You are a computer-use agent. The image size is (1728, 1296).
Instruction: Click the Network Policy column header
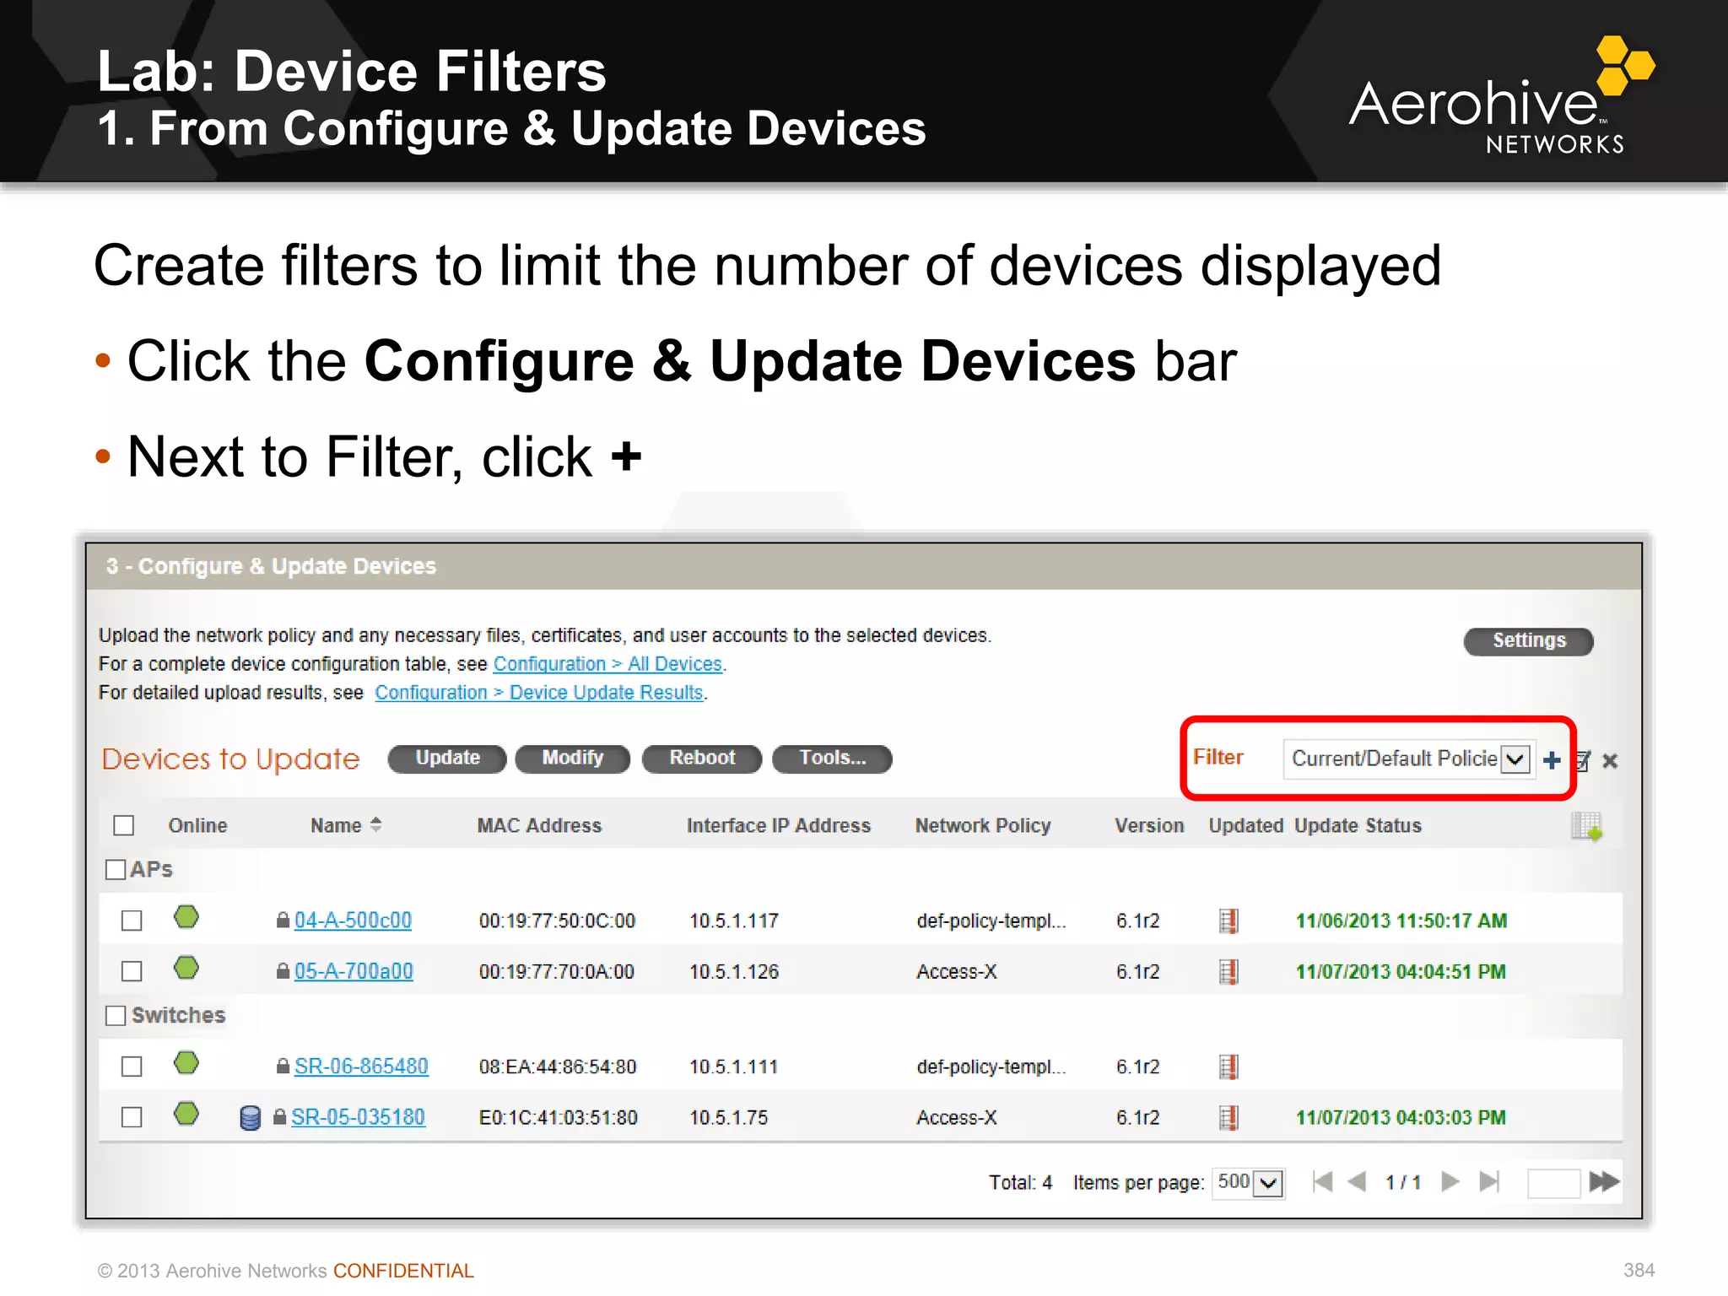coord(983,826)
